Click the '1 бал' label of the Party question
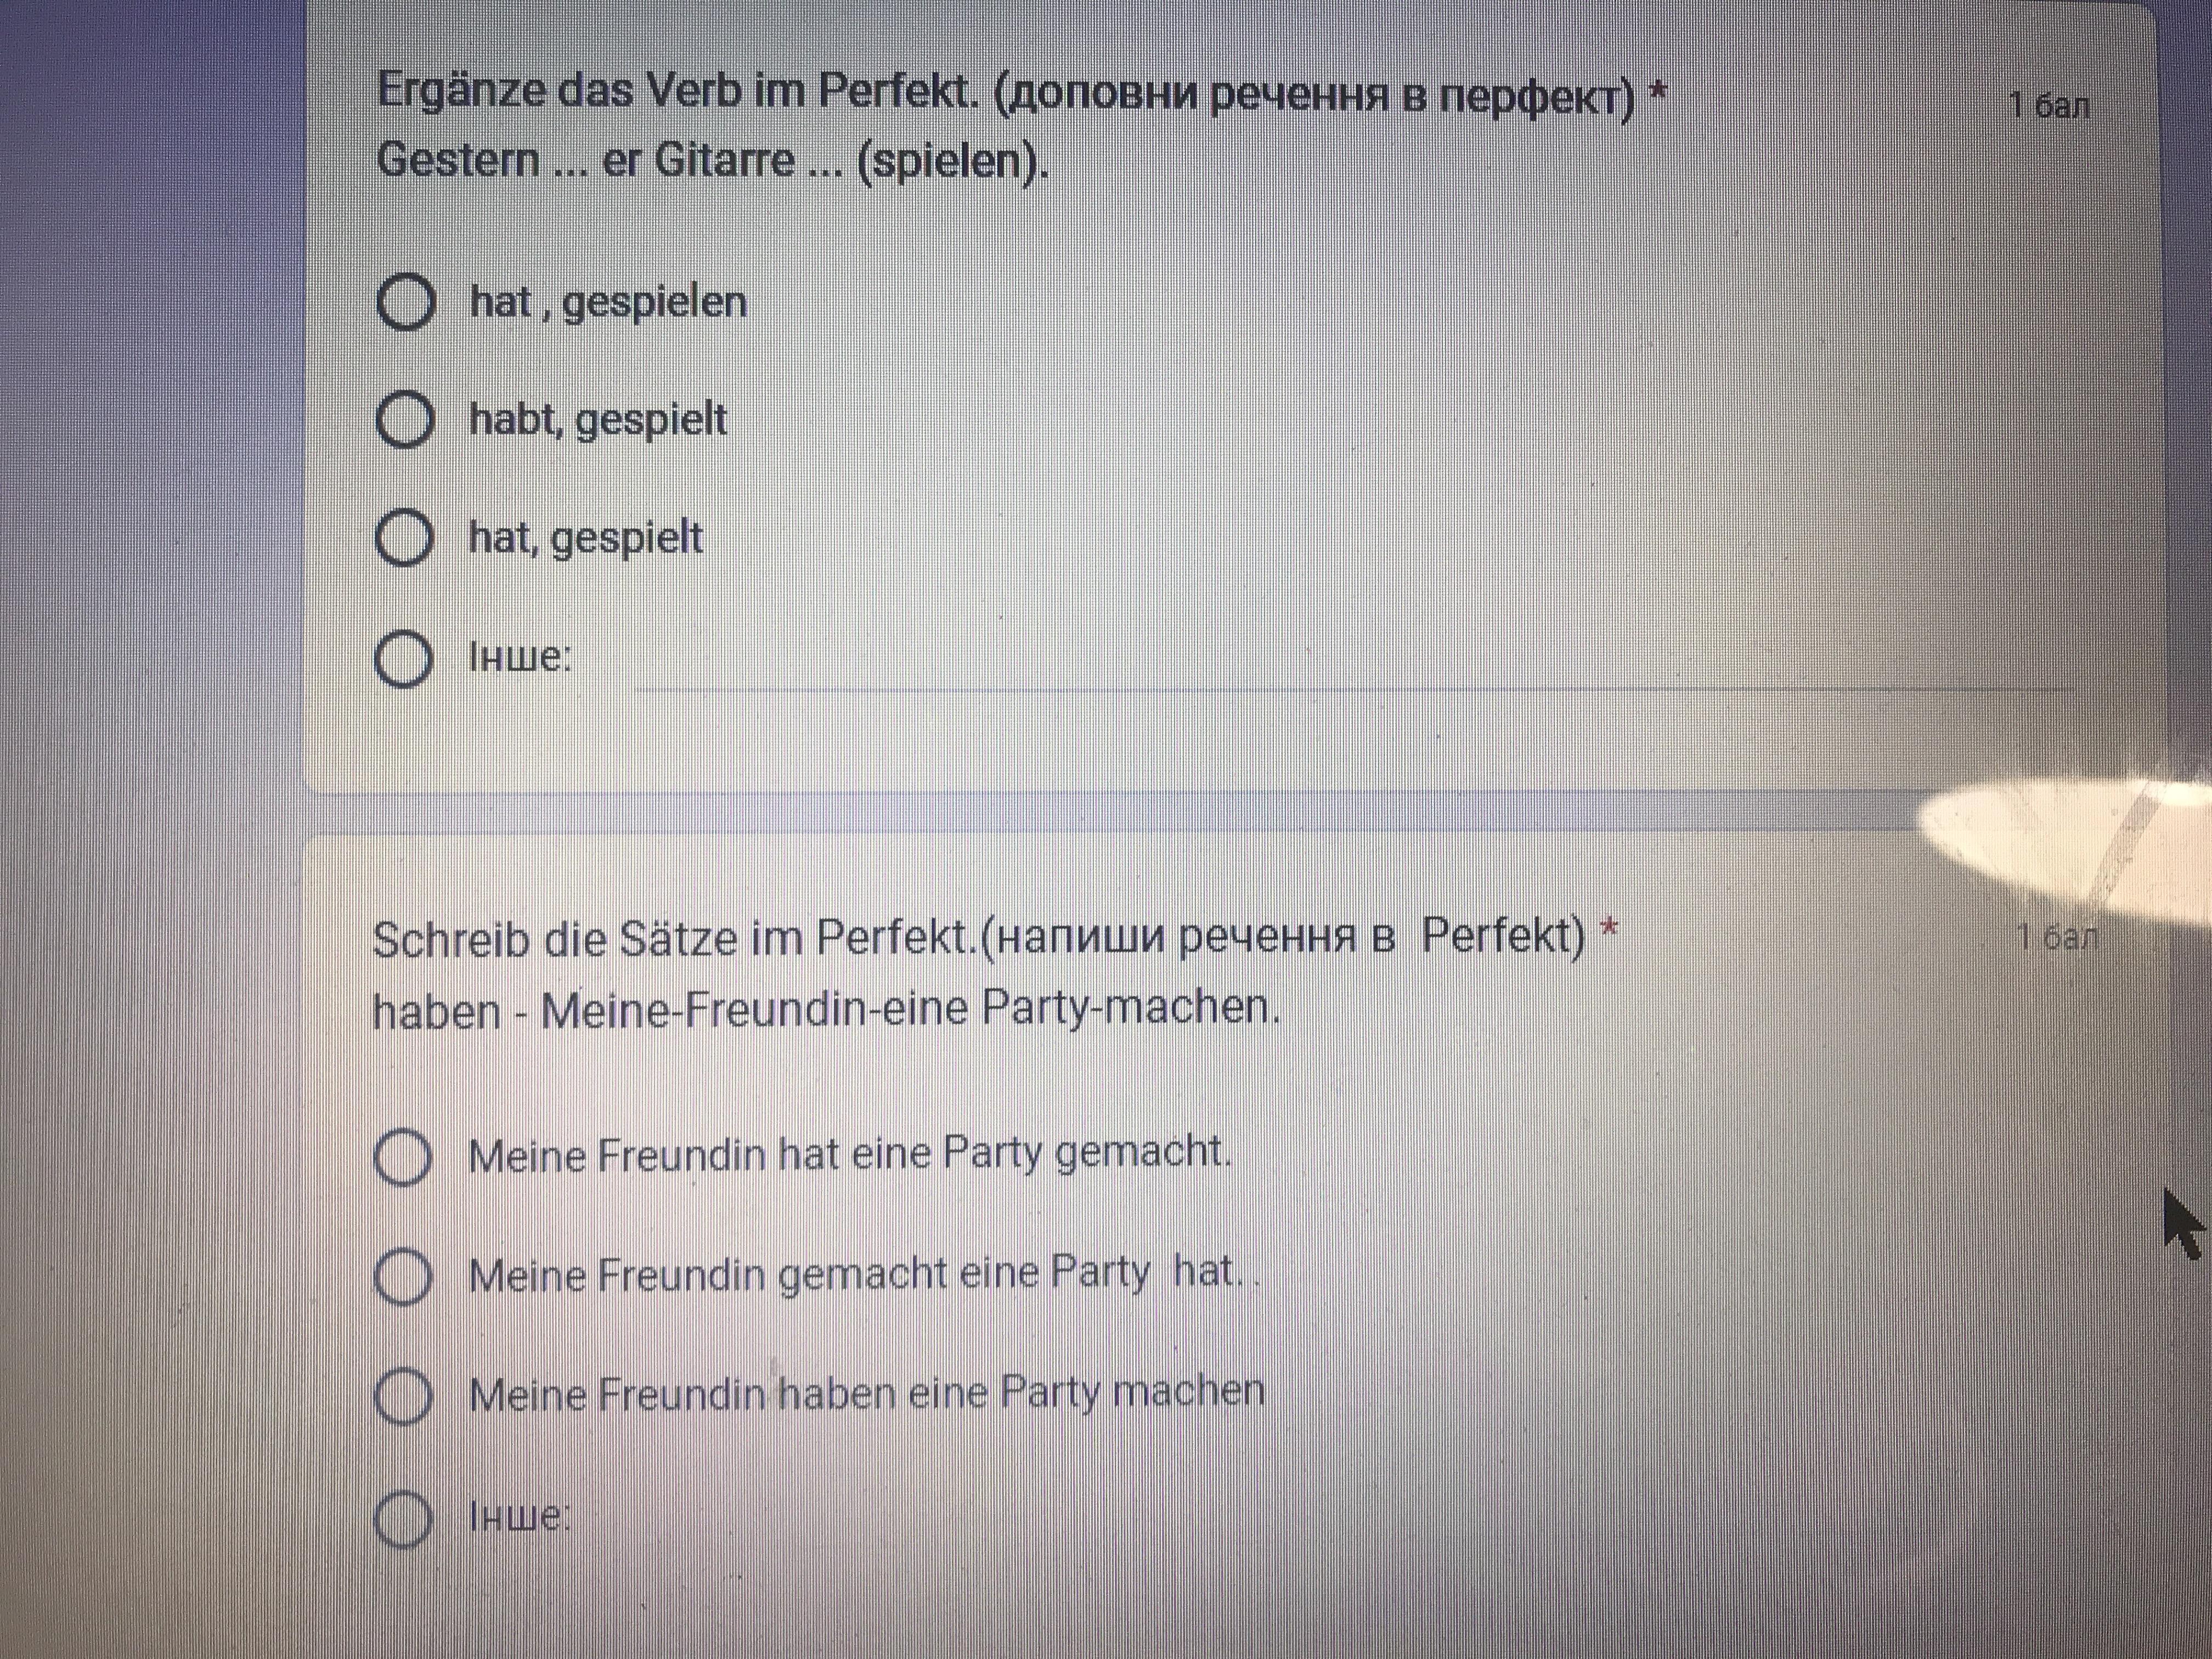 (2057, 937)
